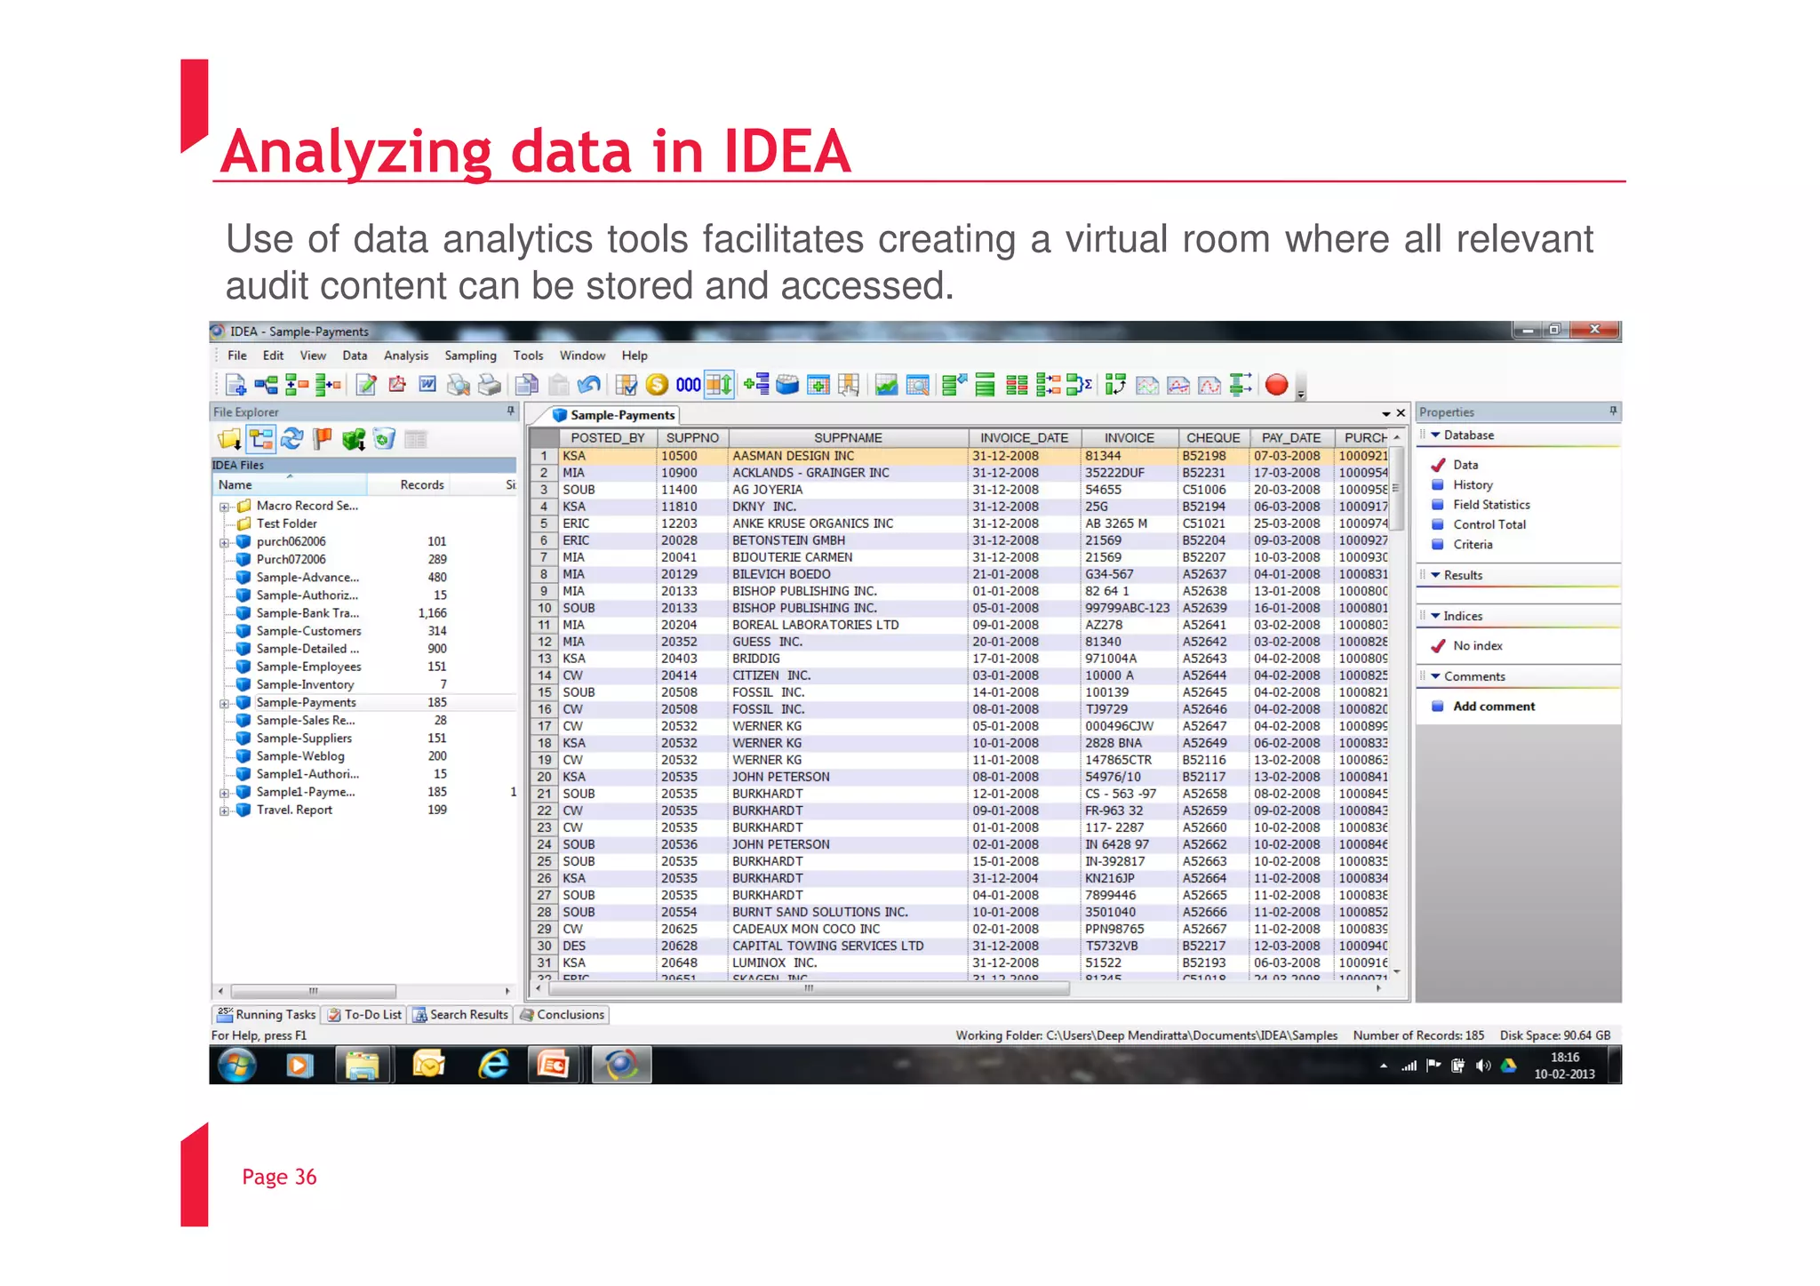
Task: Click the yellow folder icon in File Explorer
Action: click(x=229, y=439)
